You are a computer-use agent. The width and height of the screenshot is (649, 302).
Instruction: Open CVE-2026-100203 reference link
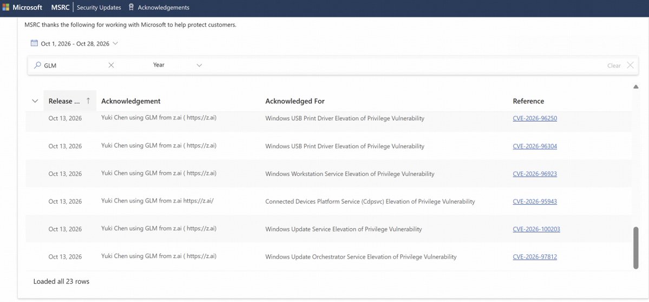(536, 229)
